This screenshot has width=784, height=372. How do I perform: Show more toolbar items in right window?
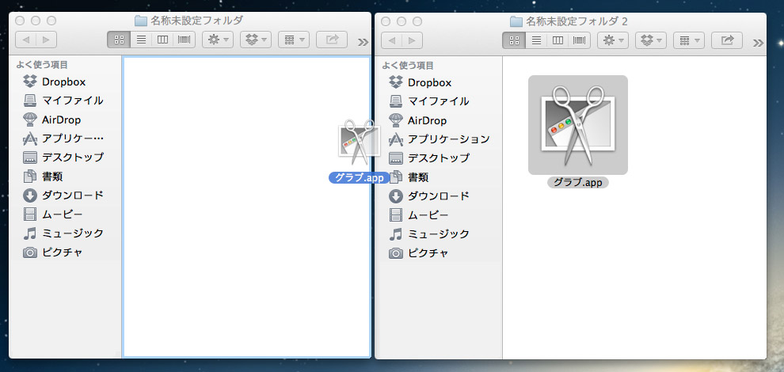coord(758,43)
